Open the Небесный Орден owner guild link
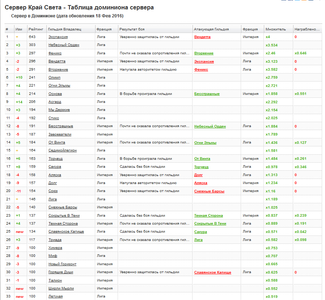The image size is (325, 300). (x=64, y=45)
